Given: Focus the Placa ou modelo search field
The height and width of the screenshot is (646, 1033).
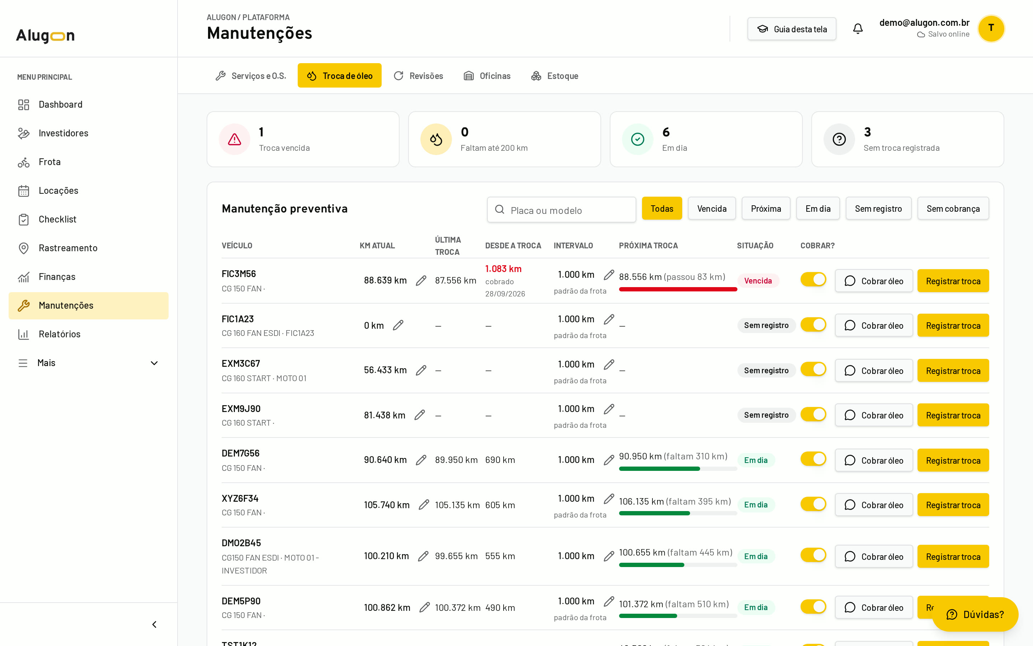Looking at the screenshot, I should point(561,210).
